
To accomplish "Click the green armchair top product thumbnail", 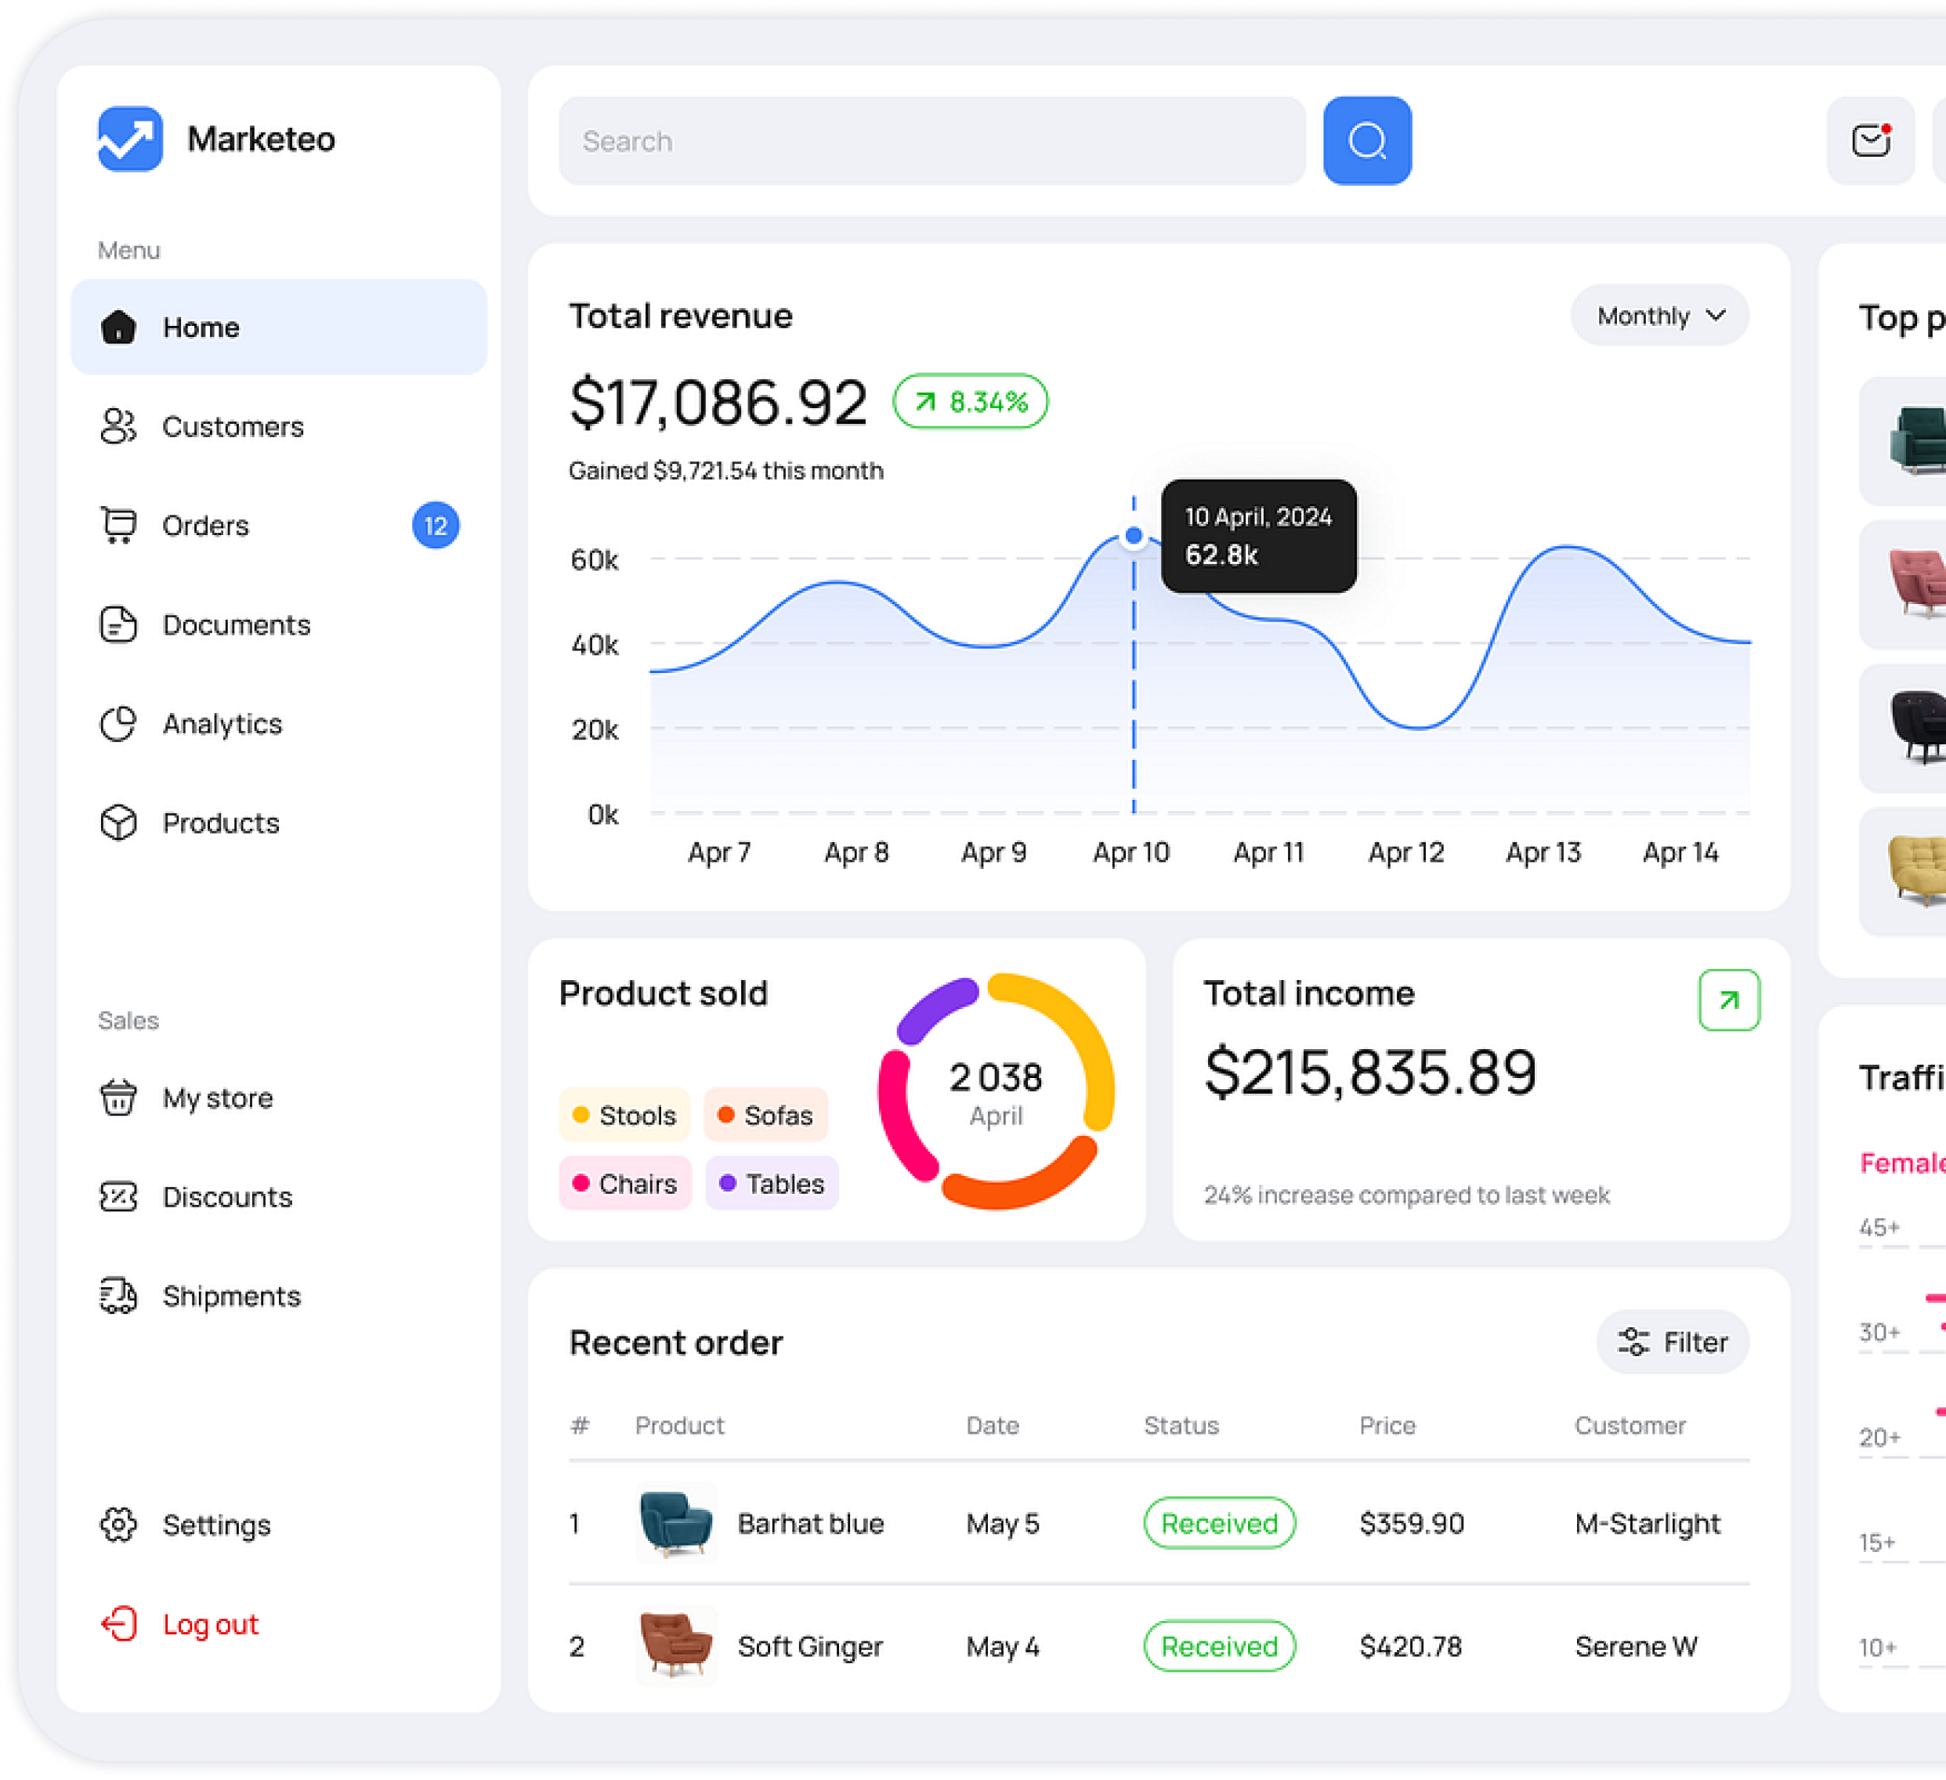I will tap(1916, 441).
